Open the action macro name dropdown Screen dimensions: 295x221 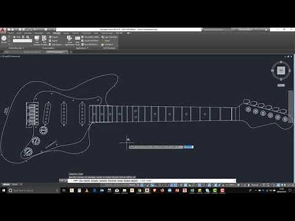[x=23, y=41]
